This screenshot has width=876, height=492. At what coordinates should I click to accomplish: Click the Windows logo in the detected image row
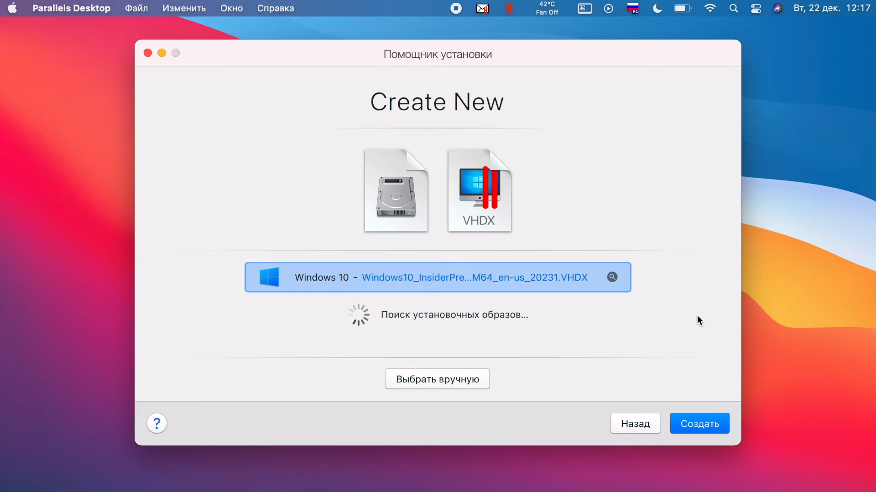[x=269, y=277]
